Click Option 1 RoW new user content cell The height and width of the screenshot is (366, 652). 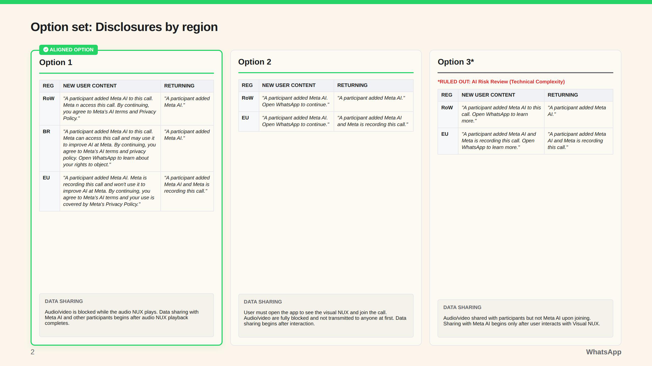110,109
